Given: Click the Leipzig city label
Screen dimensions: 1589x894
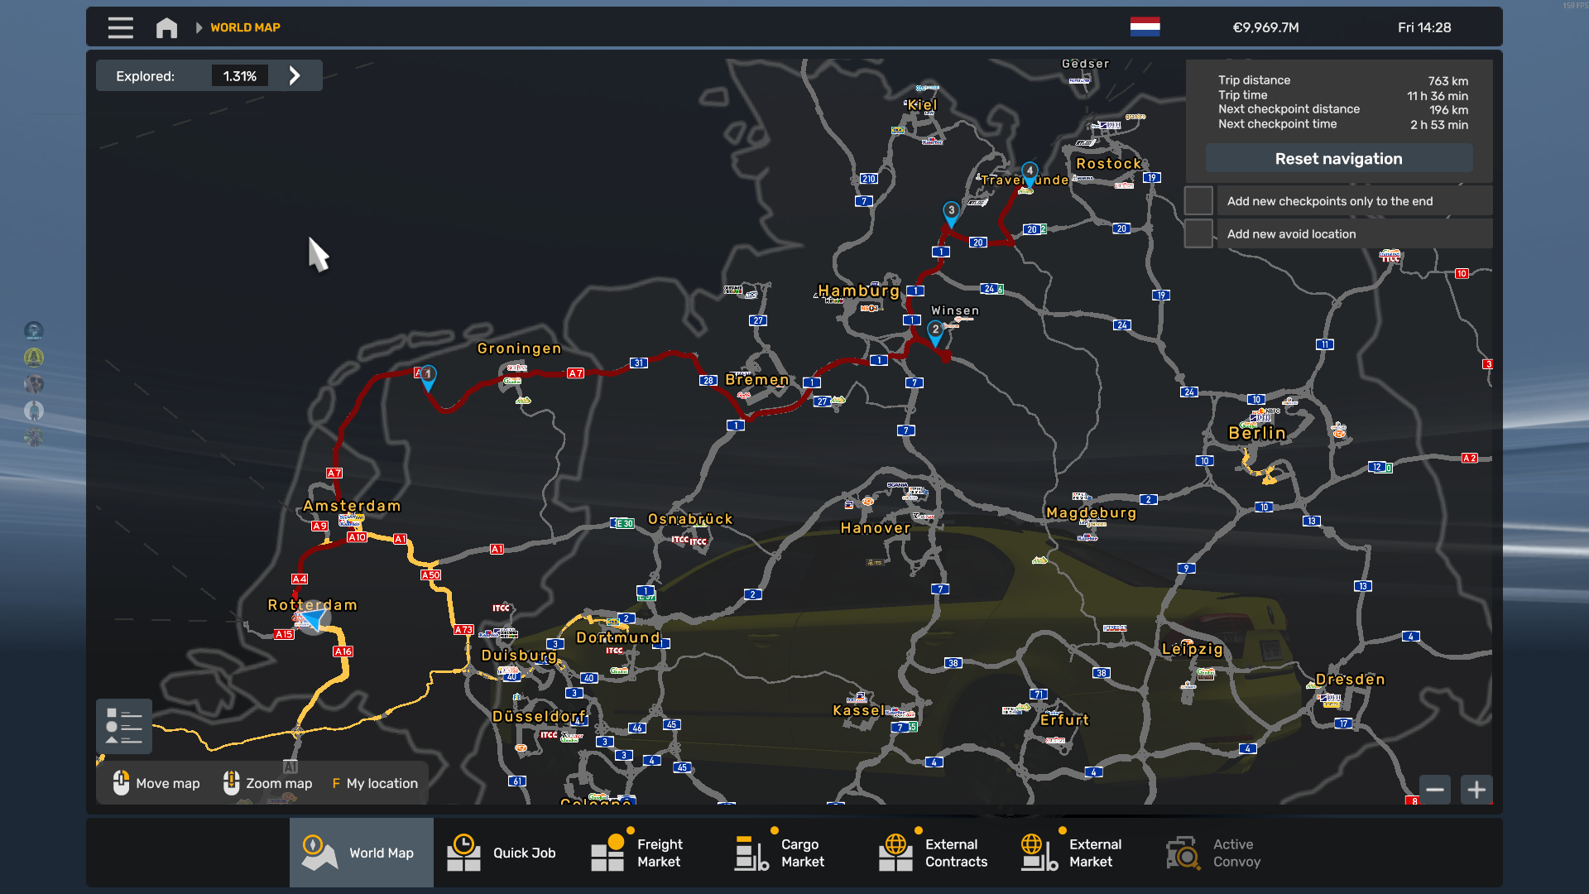Looking at the screenshot, I should coord(1192,649).
